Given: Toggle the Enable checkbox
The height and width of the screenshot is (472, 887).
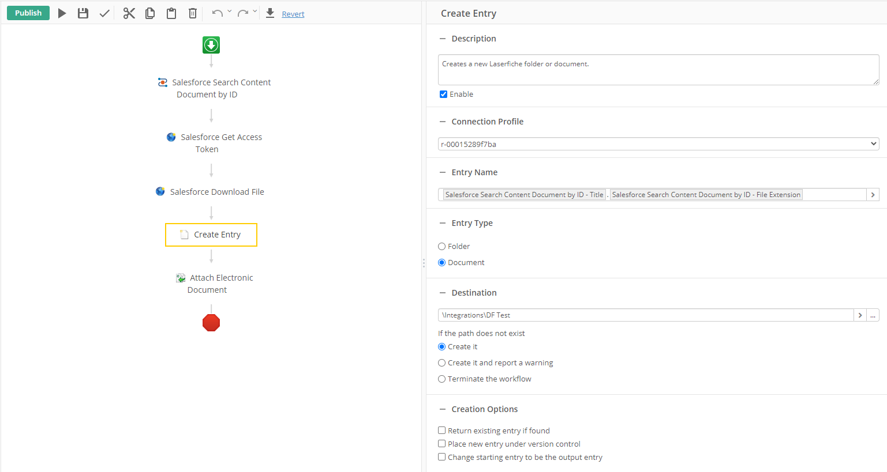Looking at the screenshot, I should click(443, 95).
